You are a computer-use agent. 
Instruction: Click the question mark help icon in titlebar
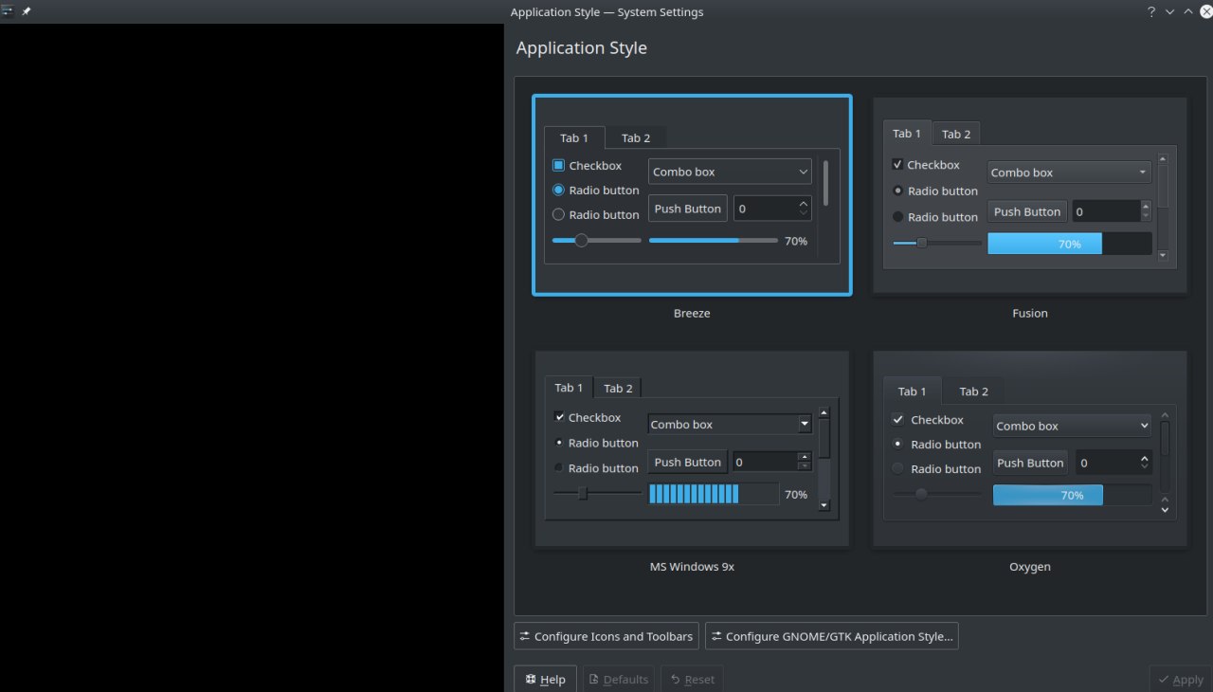(1151, 12)
